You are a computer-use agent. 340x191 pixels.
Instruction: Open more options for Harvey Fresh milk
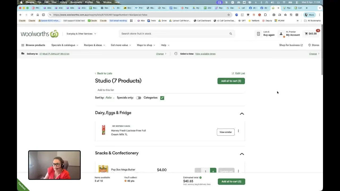(x=238, y=131)
